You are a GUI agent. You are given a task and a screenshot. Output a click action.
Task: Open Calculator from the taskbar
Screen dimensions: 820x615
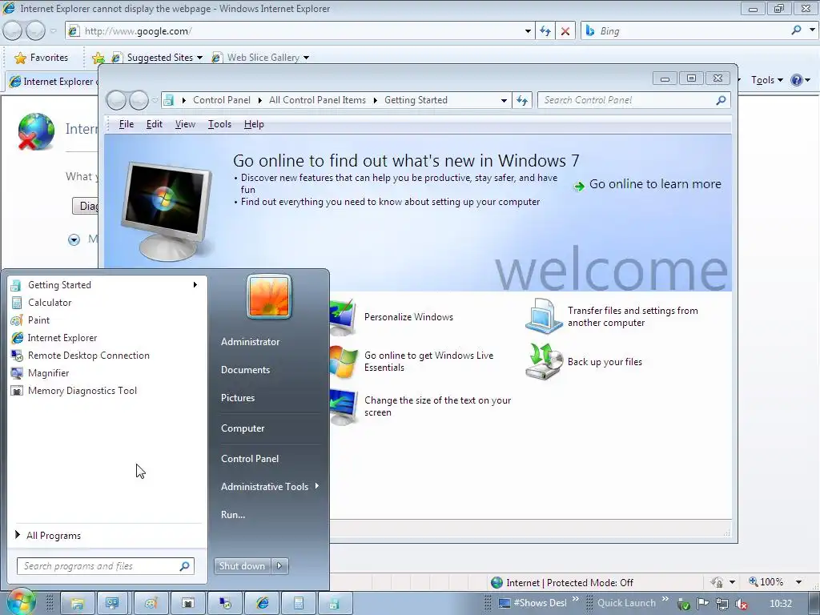coord(298,604)
